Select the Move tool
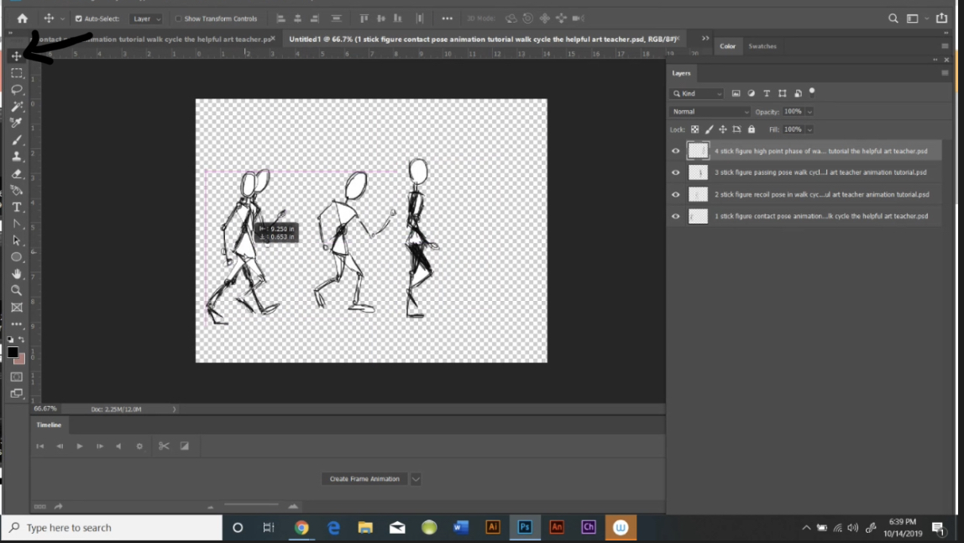 coord(17,56)
